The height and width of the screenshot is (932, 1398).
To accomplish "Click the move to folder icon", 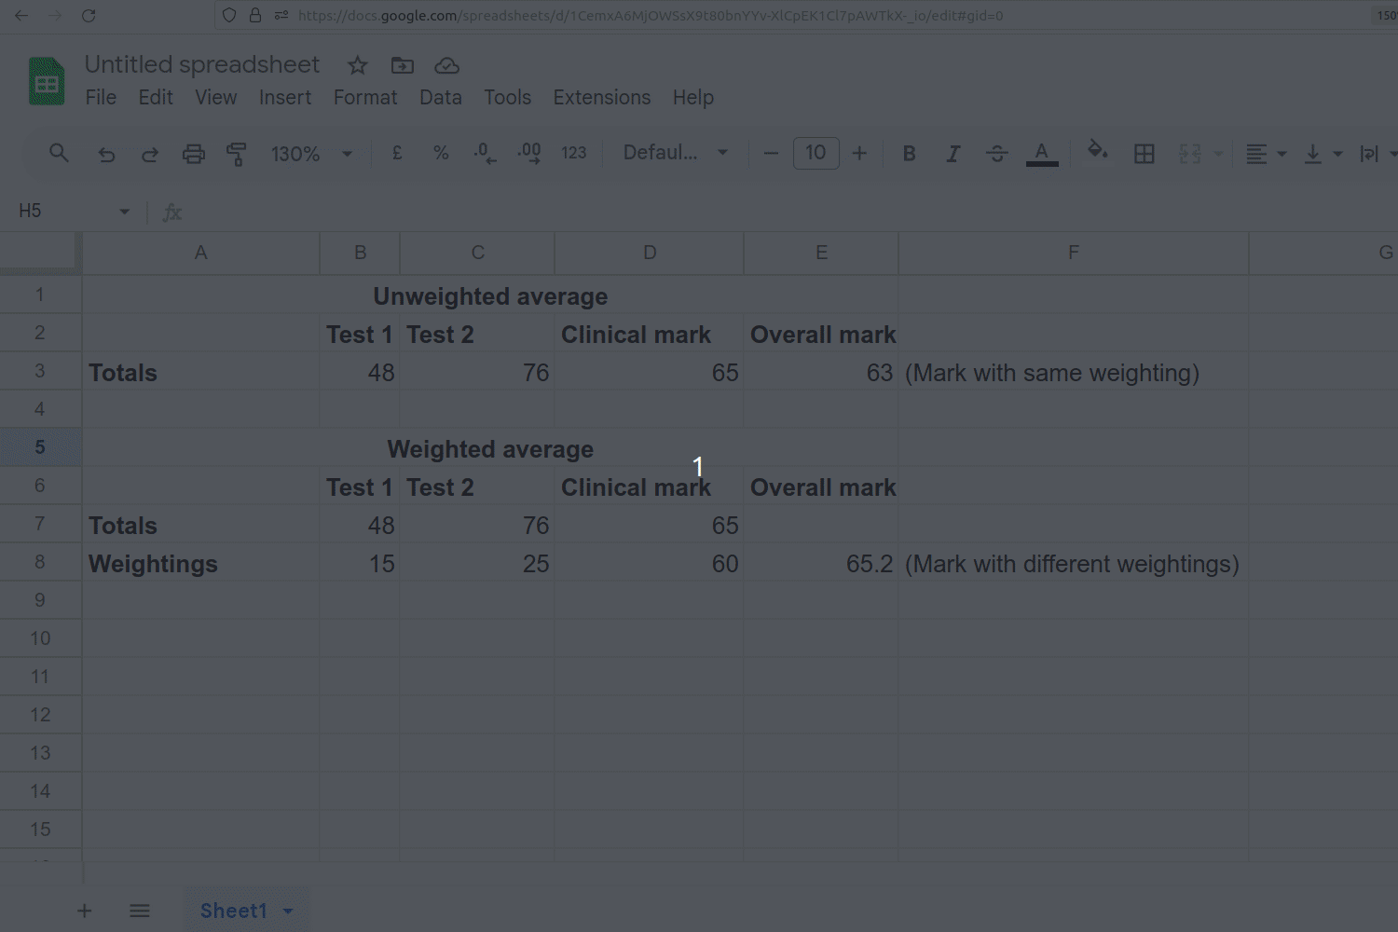I will (x=402, y=65).
